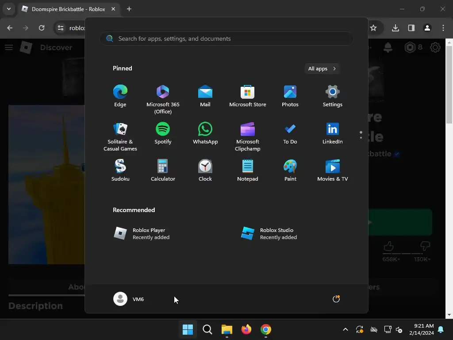
Task: Open the VM6 user account menu
Action: [x=129, y=299]
